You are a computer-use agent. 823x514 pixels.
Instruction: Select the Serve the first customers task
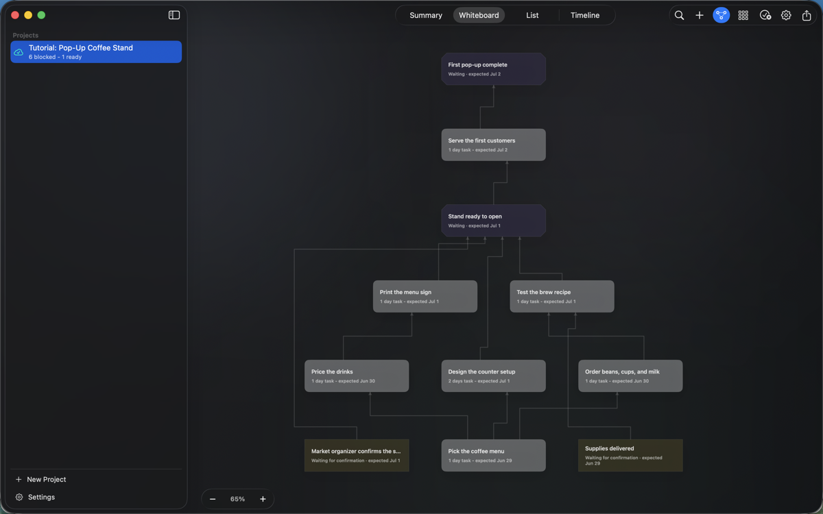494,145
